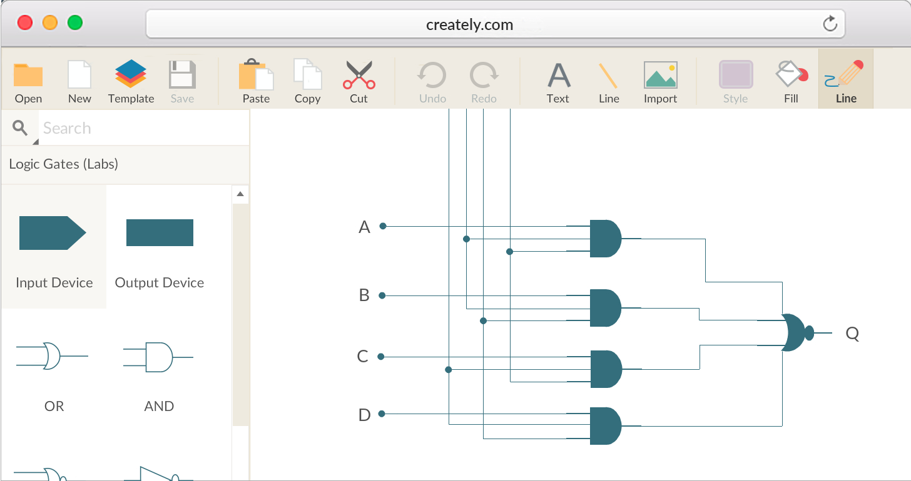Import an image with the Import icon
Screen dimensions: 911x481
pos(661,75)
